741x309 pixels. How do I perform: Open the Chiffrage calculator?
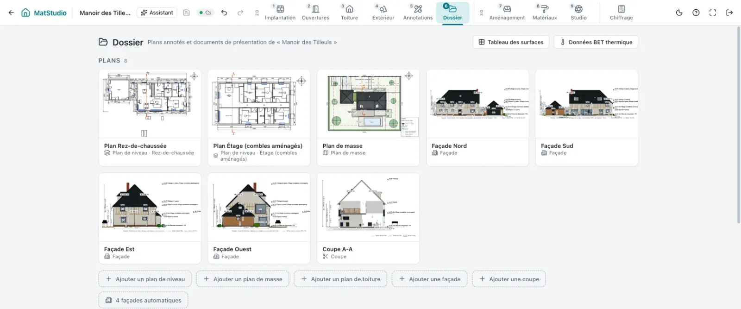622,13
